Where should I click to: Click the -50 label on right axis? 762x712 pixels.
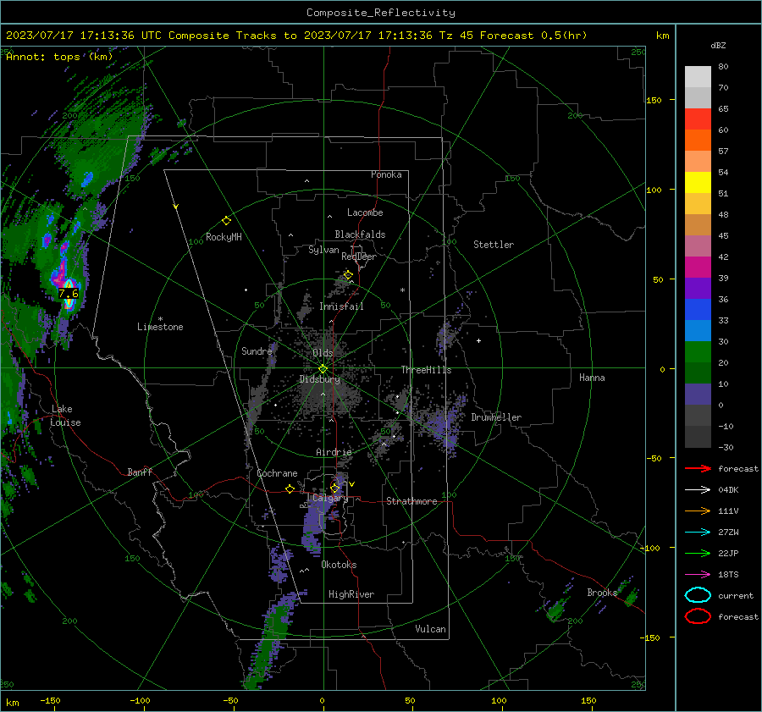coord(654,458)
